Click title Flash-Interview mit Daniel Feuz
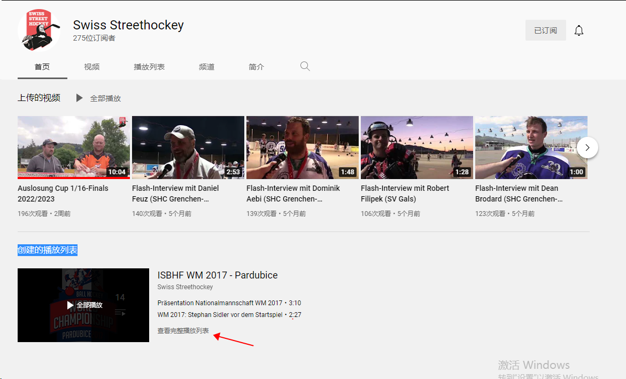This screenshot has height=379, width=626. (x=176, y=194)
